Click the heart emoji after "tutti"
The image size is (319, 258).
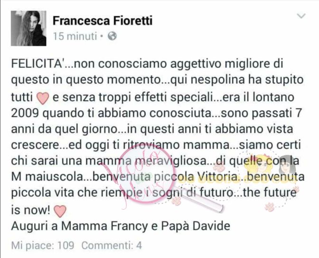click(x=43, y=98)
